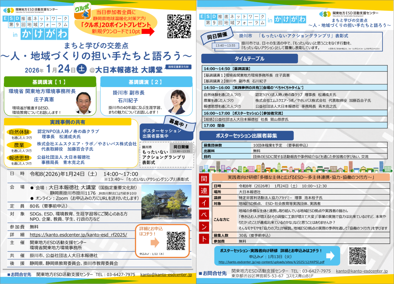
Task: Click the contact email on the left page footer
Action: pos(166,274)
